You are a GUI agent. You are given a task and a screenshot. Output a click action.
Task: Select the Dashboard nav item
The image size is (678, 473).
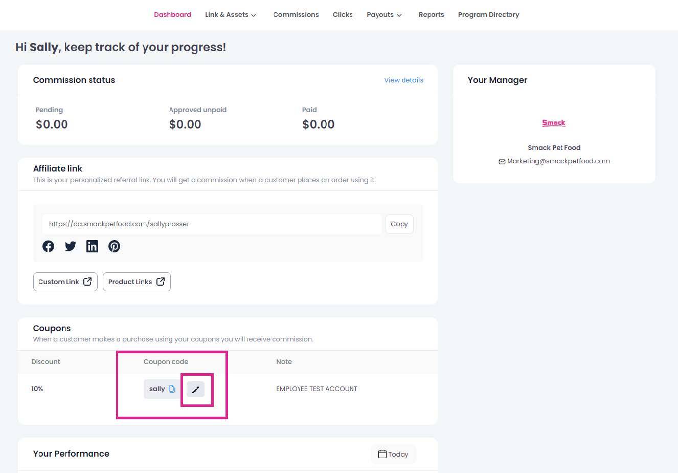coord(172,15)
